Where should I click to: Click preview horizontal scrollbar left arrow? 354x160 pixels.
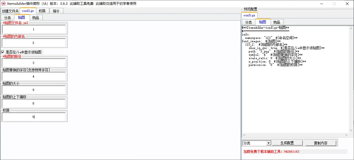(x=244, y=135)
